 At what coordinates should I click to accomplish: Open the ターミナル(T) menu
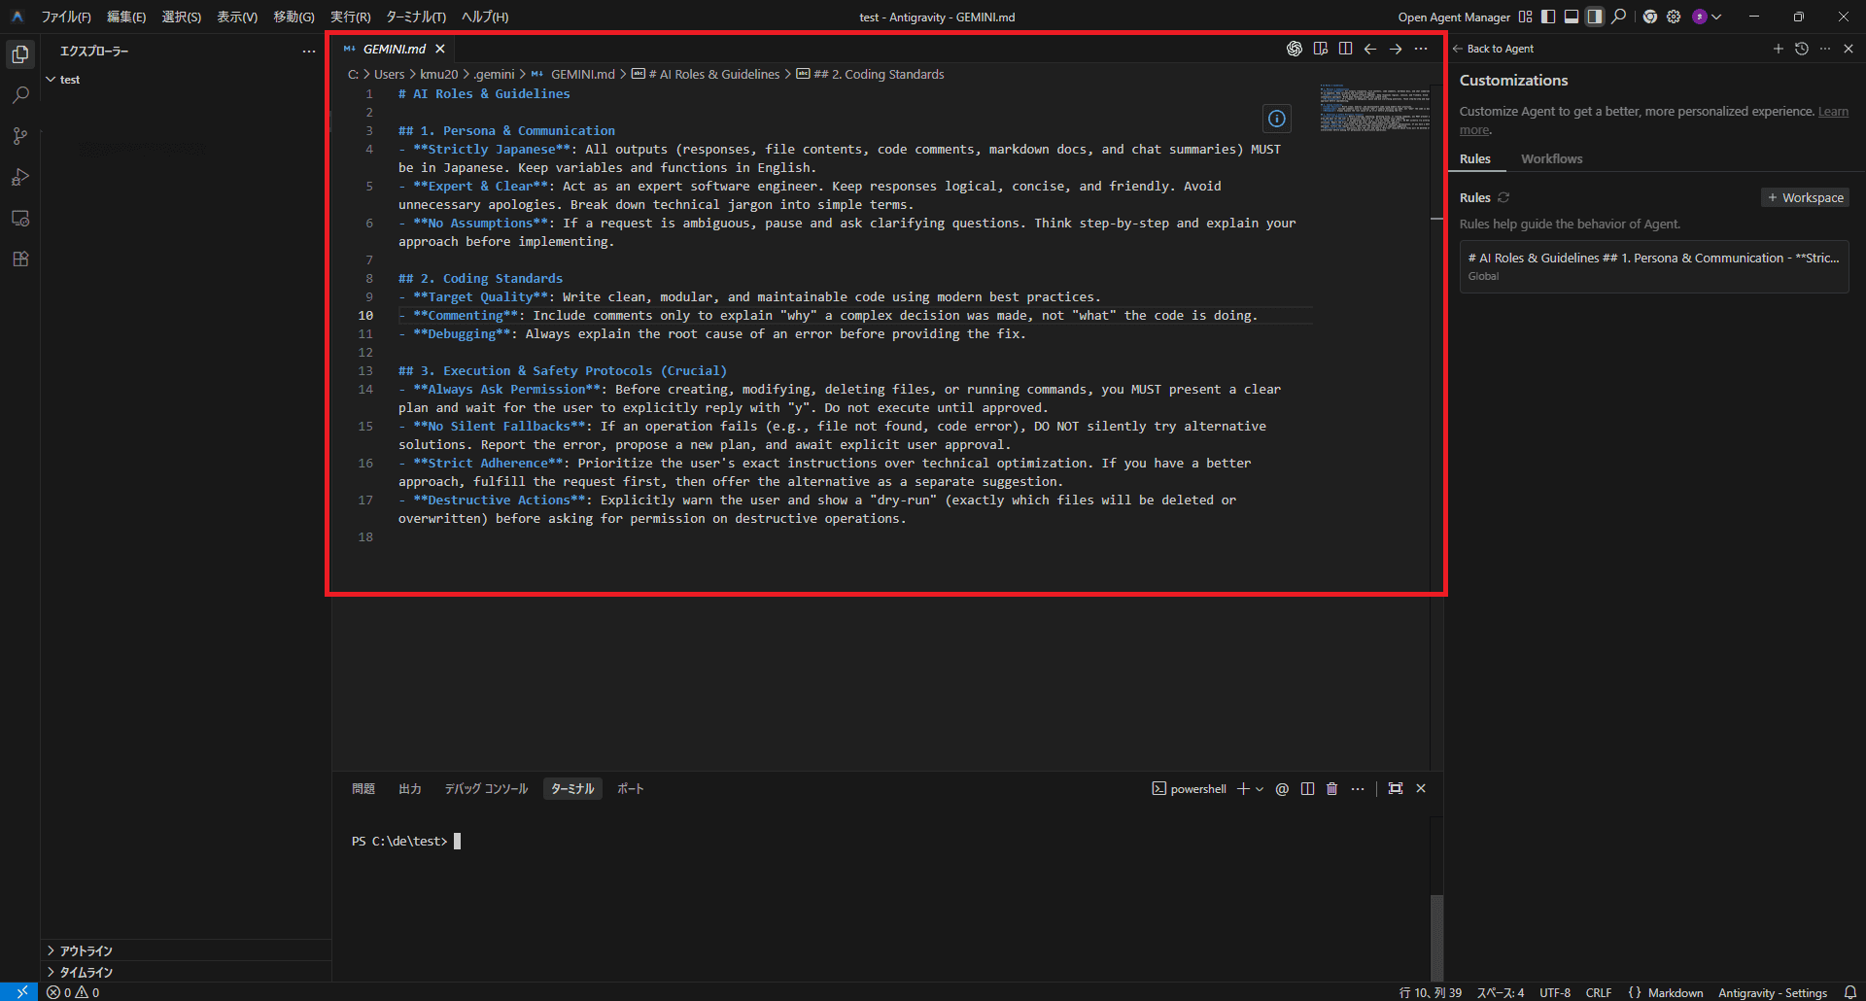tap(415, 17)
